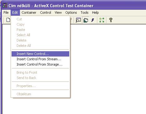
Task: Click the magnifier window toolbar icon
Action: pos(78,20)
